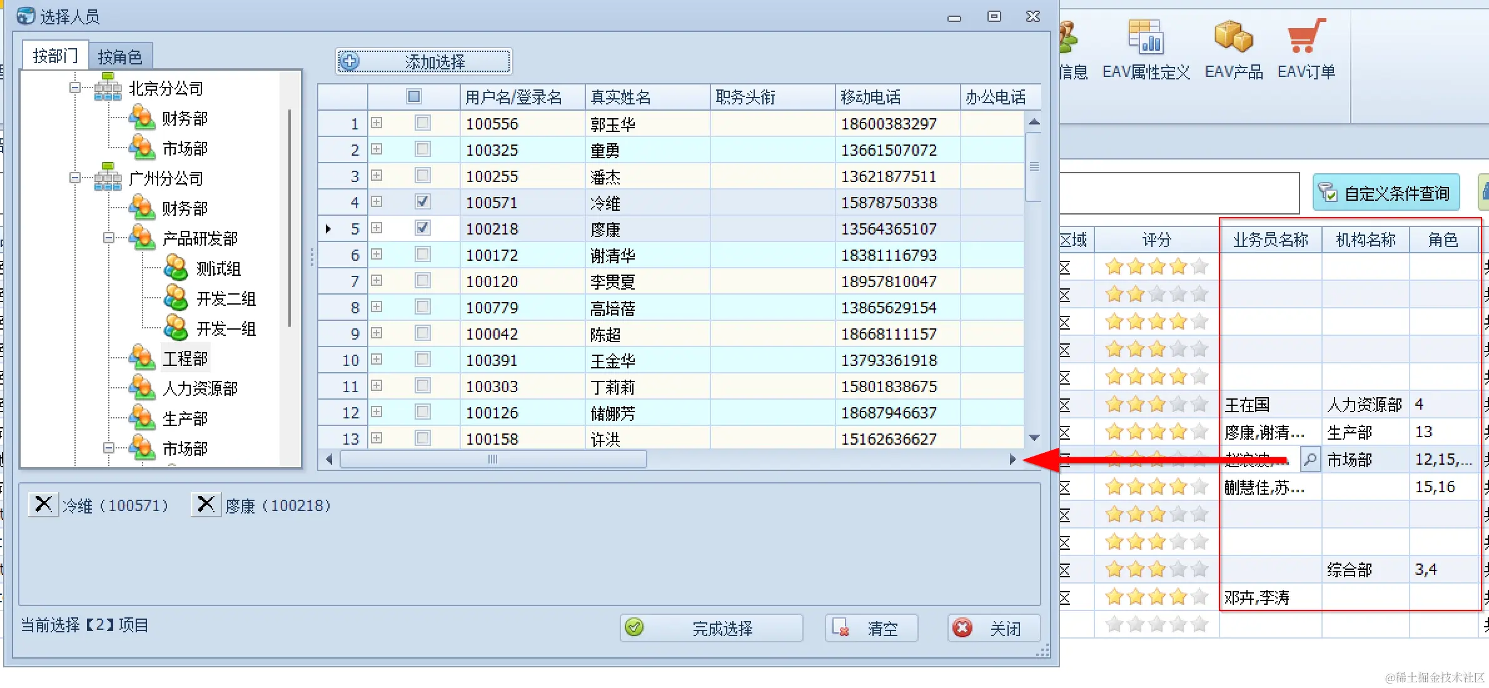Viewport: 1489px width, 688px height.
Task: Open the EAV产品 boxes icon
Action: pyautogui.click(x=1233, y=38)
